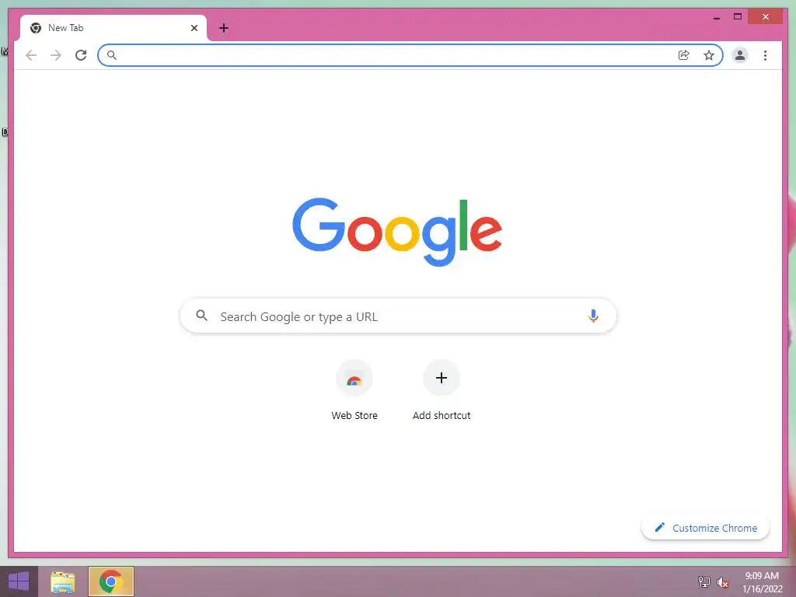The height and width of the screenshot is (597, 796).
Task: Click the Google logo
Action: pos(397,232)
